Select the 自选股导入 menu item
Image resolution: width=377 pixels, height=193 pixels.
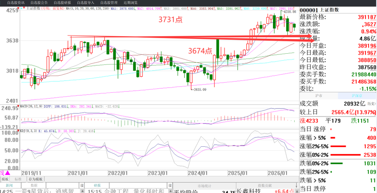(85, 3)
